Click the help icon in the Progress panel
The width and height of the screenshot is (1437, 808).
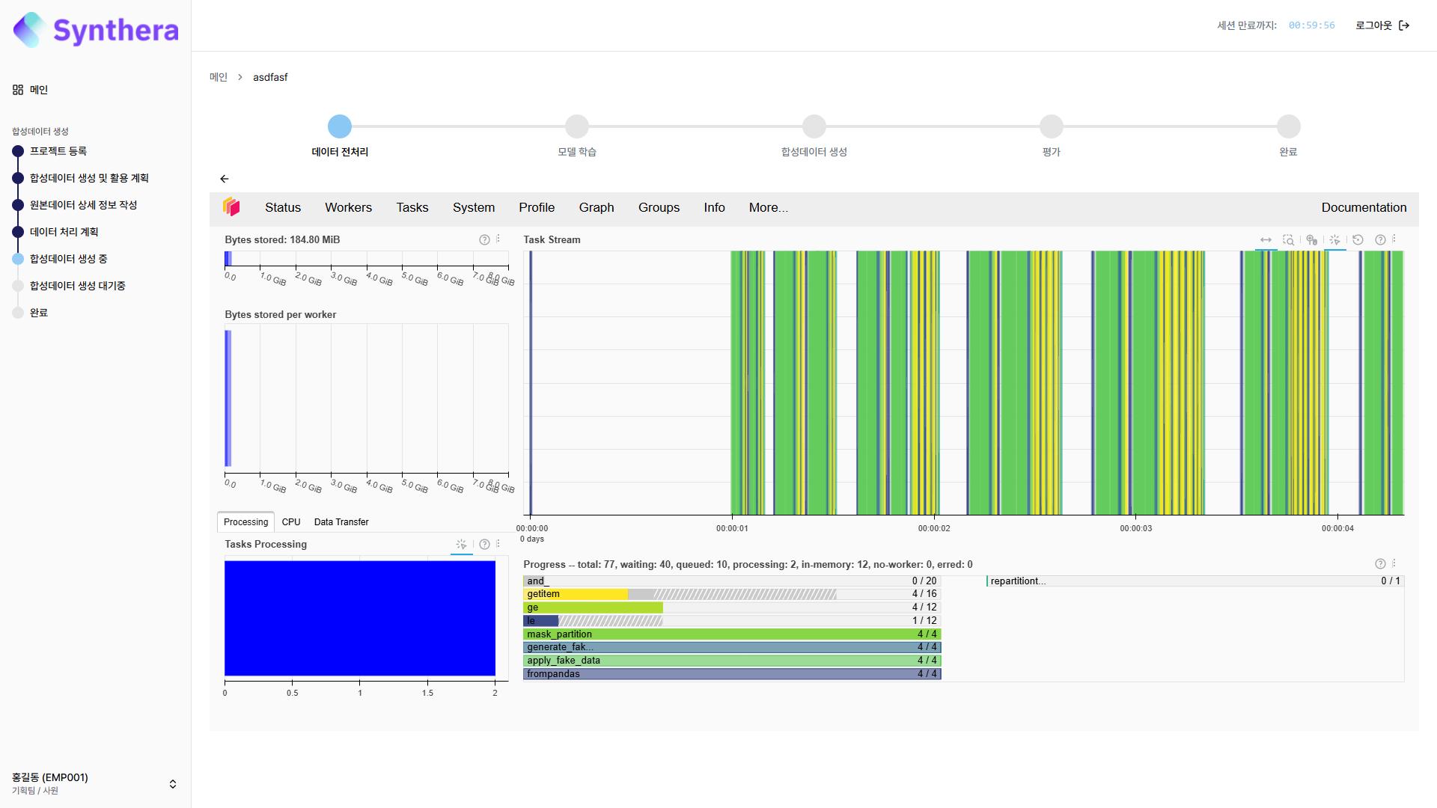point(1380,564)
